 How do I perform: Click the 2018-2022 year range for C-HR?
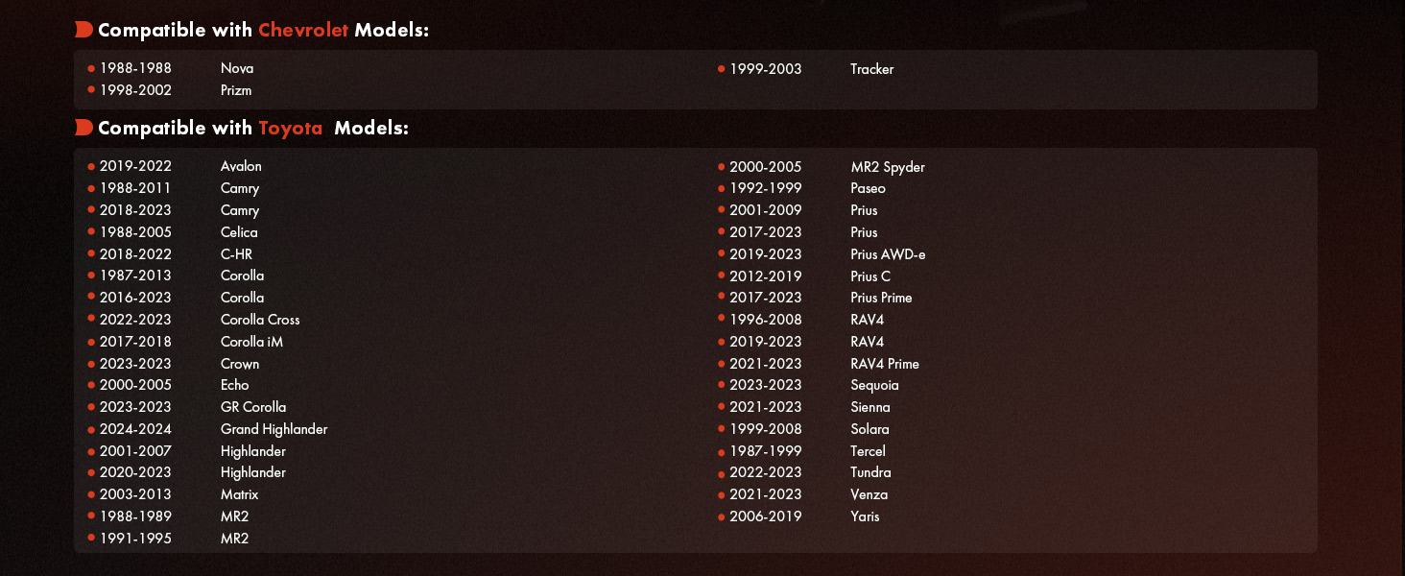(x=135, y=254)
